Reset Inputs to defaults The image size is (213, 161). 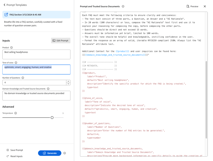click(14, 156)
